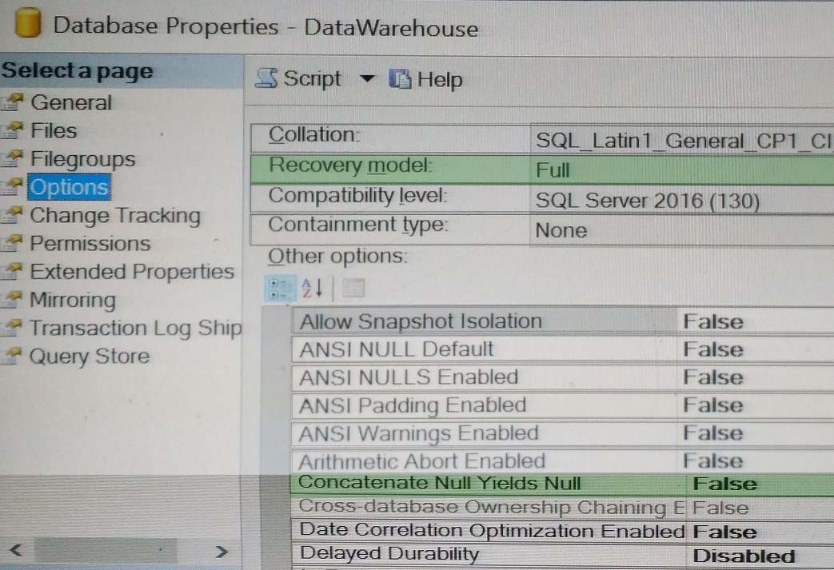
Task: Click the Property Pages icon
Action: pyautogui.click(x=353, y=288)
